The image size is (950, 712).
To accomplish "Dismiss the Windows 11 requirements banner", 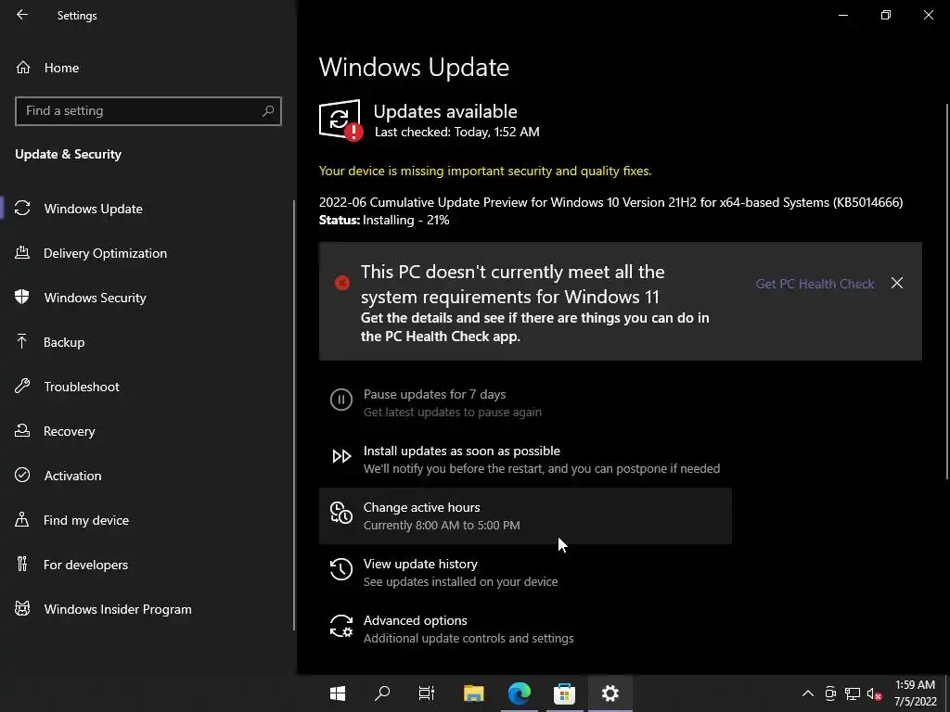I will 897,283.
